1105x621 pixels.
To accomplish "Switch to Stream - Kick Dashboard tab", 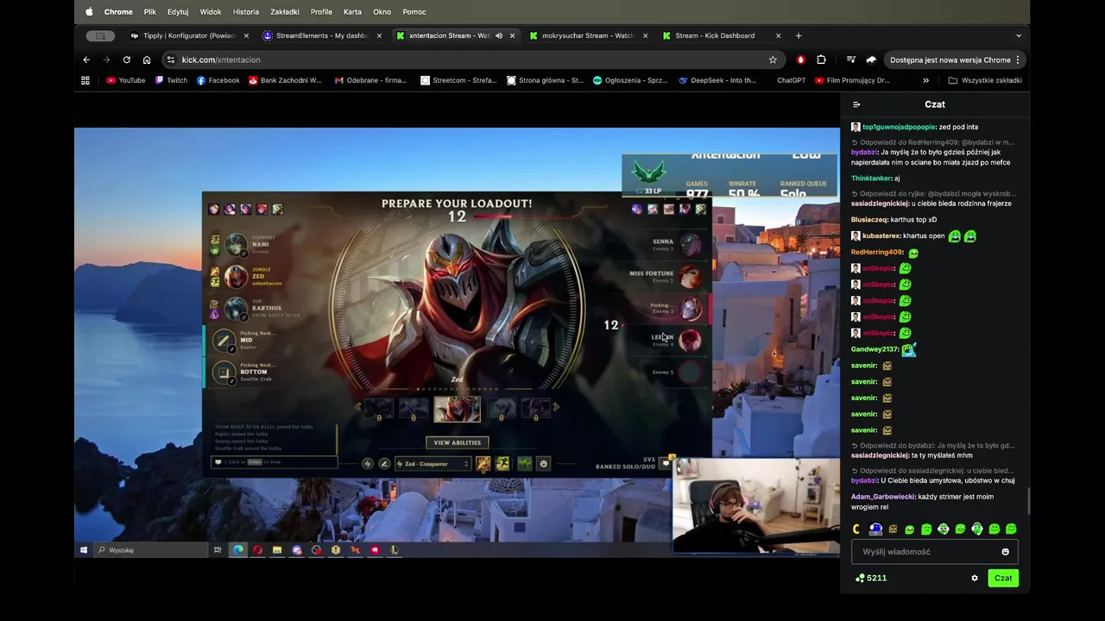I will [x=721, y=35].
